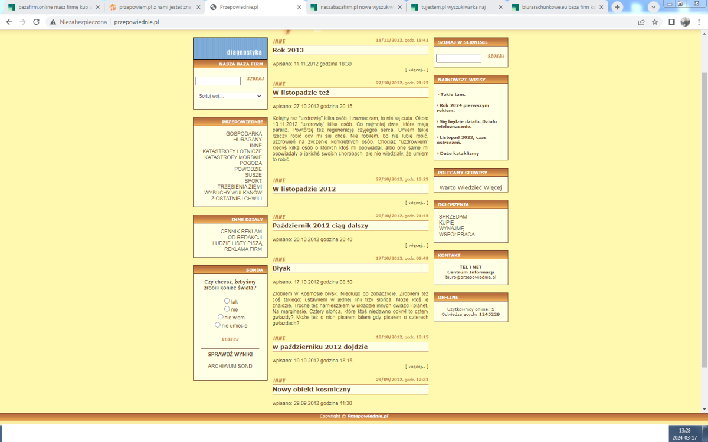
Task: Click the browser back arrow
Action: tap(9, 22)
